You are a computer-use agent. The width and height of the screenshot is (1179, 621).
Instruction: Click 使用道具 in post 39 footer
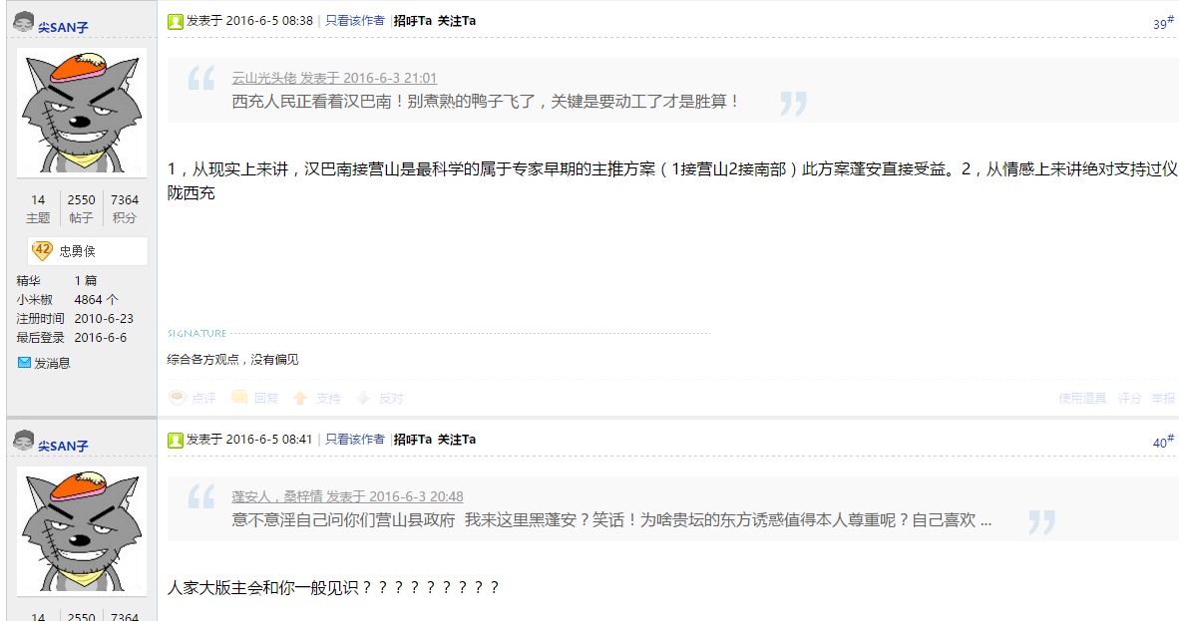pyautogui.click(x=1082, y=399)
